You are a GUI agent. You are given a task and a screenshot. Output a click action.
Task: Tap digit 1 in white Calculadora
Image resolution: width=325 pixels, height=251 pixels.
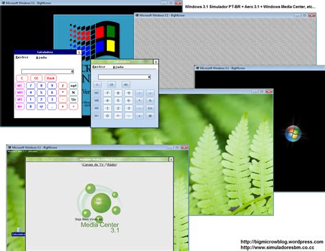(31, 99)
